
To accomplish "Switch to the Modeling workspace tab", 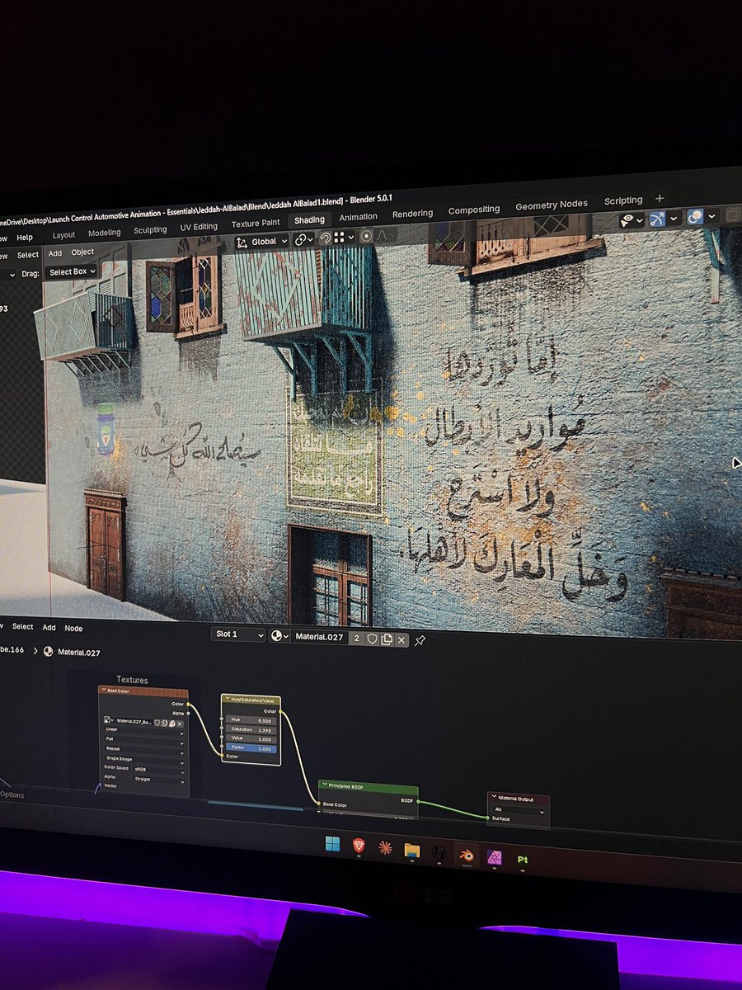I will click(105, 233).
